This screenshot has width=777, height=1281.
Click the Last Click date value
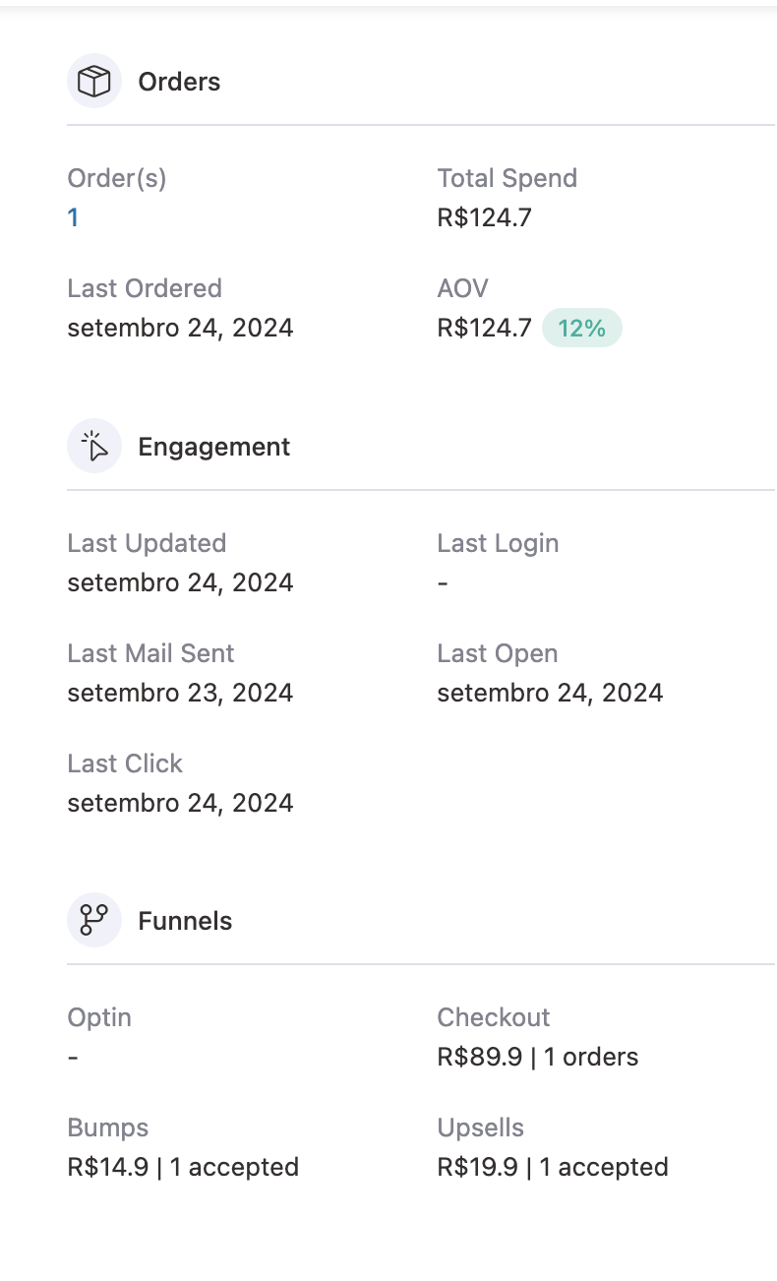pos(180,803)
